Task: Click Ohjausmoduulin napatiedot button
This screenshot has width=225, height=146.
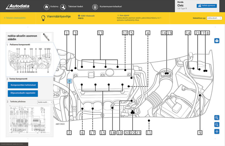Action: [x=23, y=93]
